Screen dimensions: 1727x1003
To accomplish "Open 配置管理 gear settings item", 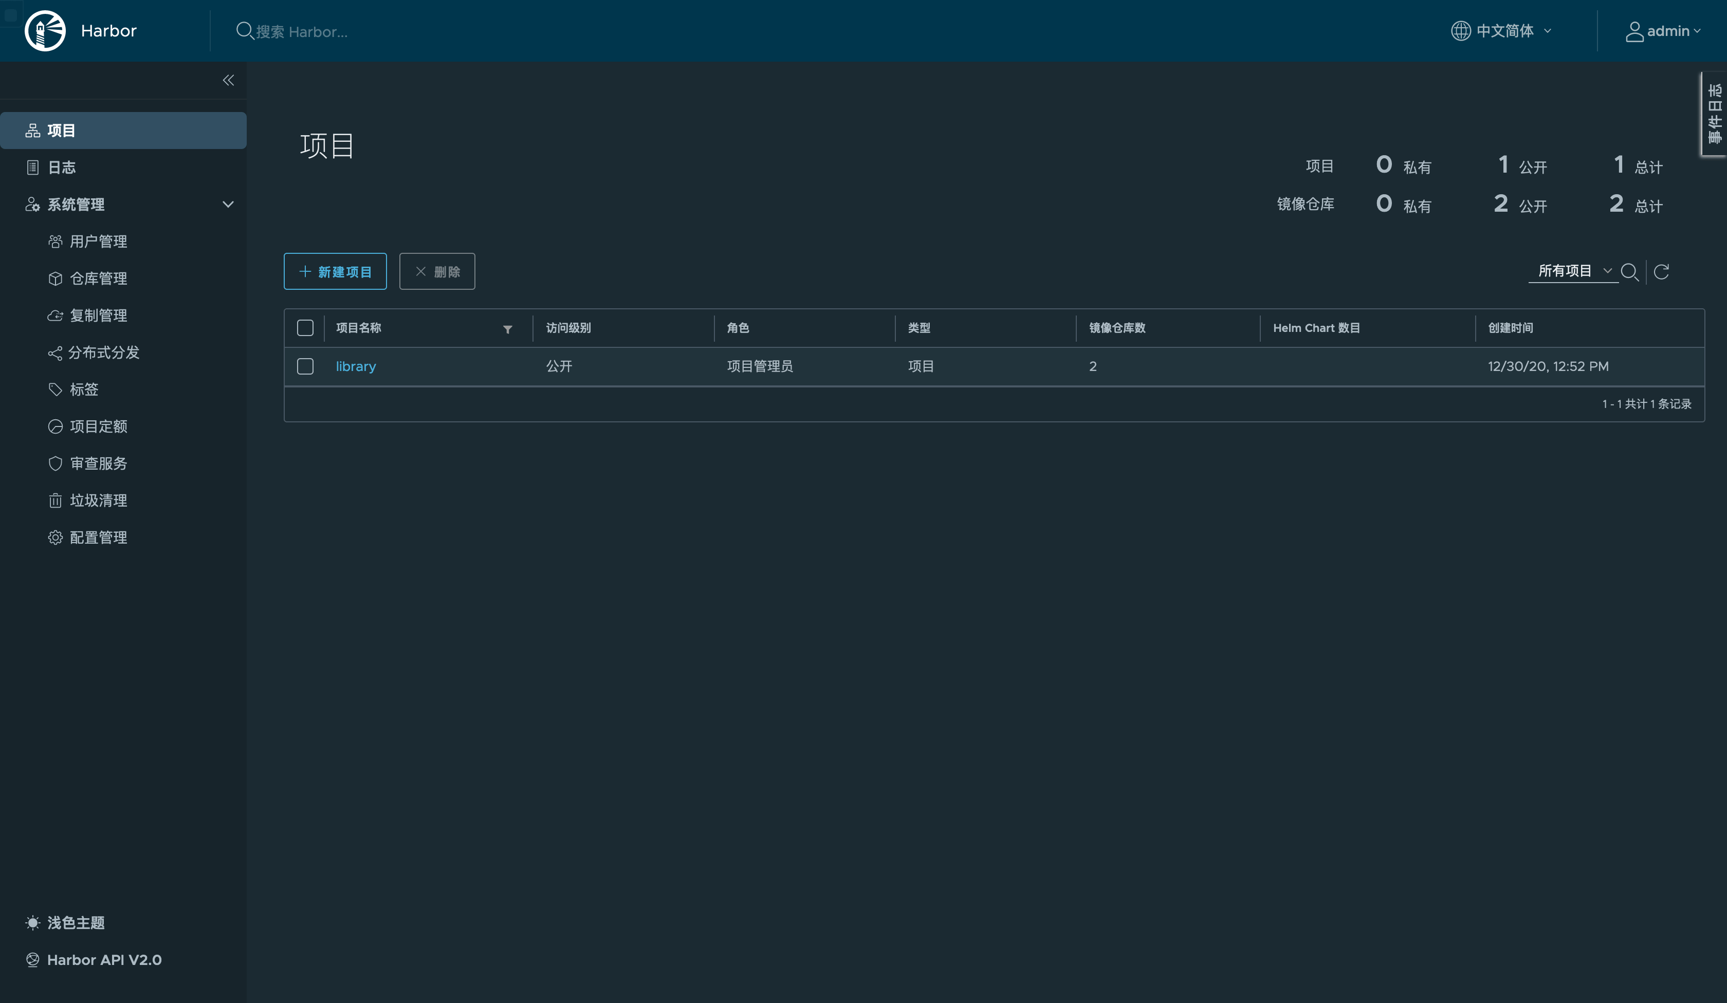I will 98,537.
